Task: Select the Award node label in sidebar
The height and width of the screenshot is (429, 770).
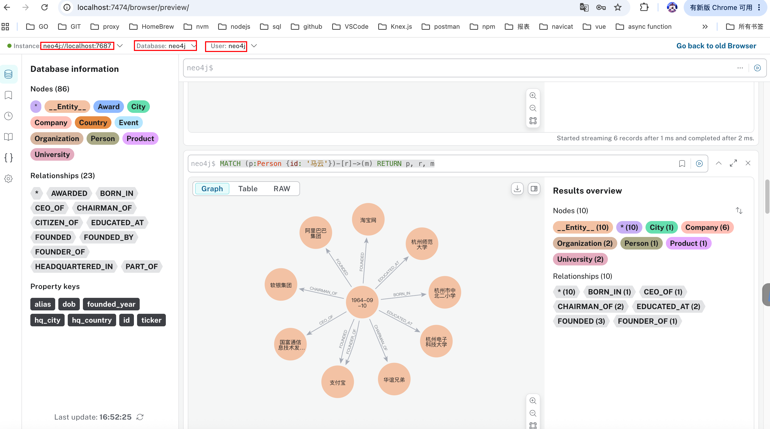Action: pos(109,107)
